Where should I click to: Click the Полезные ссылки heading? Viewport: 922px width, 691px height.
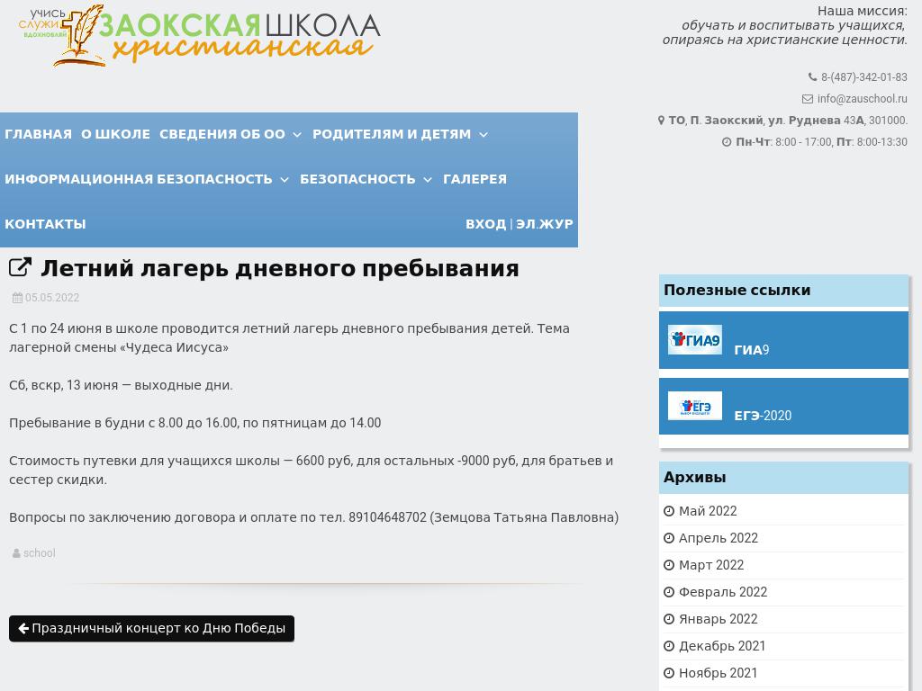pyautogui.click(x=737, y=291)
